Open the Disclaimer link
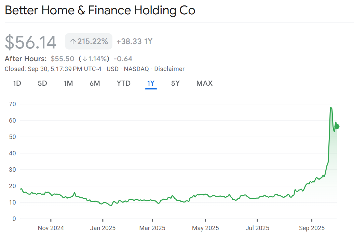Screen dimensions: 354x238 [169, 69]
